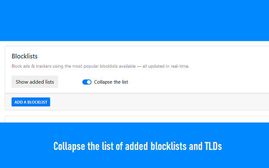Image resolution: width=269 pixels, height=168 pixels.
Task: Click the partially visible card below Blocklists
Action: tap(134, 120)
